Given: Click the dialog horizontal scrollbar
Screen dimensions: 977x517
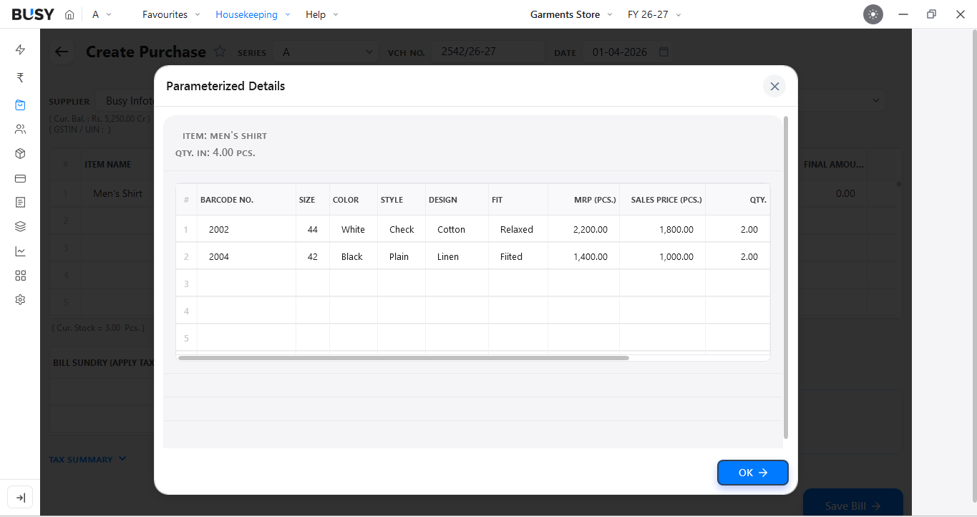Looking at the screenshot, I should click(x=404, y=357).
